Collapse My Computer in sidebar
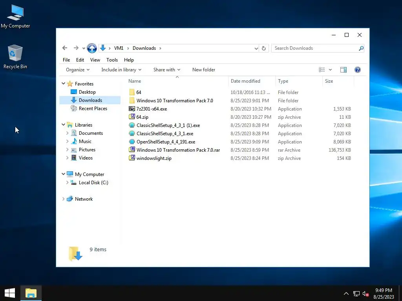Screen dimensions: 402x301 coord(63,174)
